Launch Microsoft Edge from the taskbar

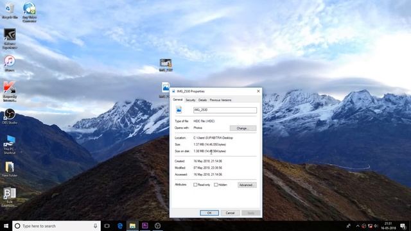pyautogui.click(x=120, y=226)
